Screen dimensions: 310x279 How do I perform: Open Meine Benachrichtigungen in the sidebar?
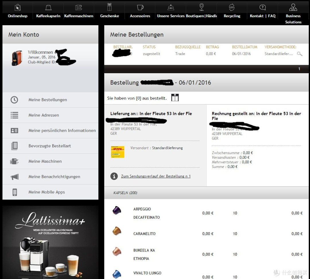click(51, 177)
